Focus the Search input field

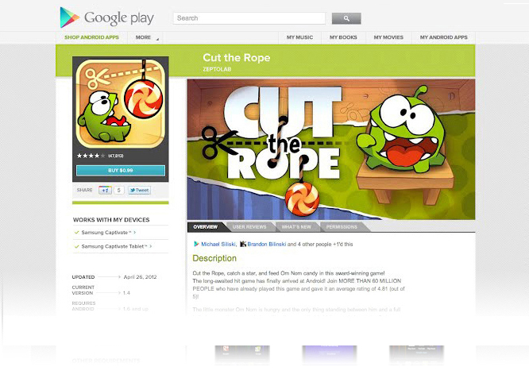(249, 18)
